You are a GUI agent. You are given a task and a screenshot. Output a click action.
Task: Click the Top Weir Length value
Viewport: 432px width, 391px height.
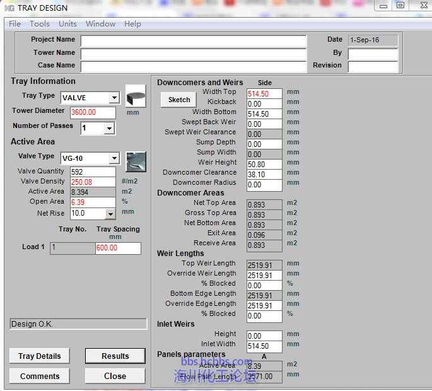pos(264,266)
